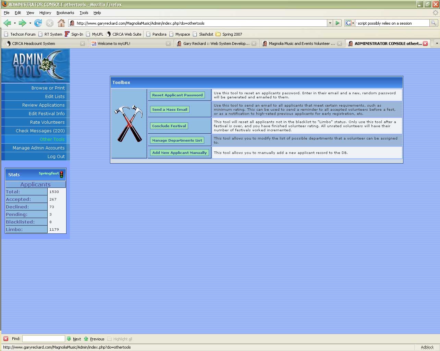The height and width of the screenshot is (351, 440).
Task: Click the crossed hammers Toolbox image
Action: tap(129, 123)
